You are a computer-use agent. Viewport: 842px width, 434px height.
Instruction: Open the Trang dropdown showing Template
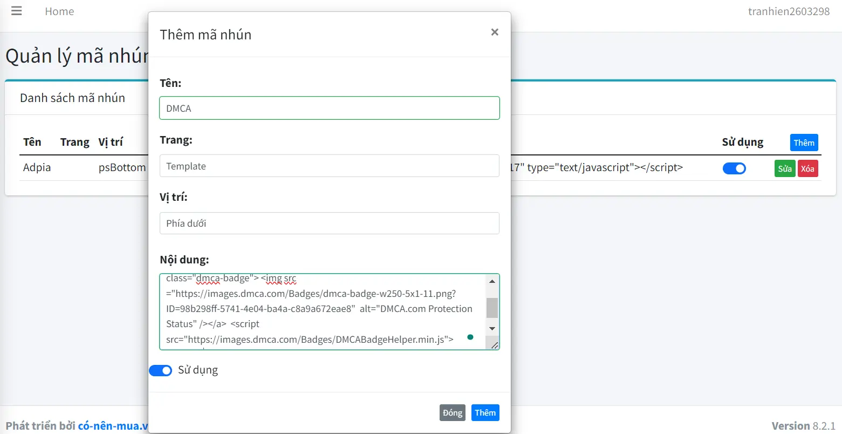330,166
